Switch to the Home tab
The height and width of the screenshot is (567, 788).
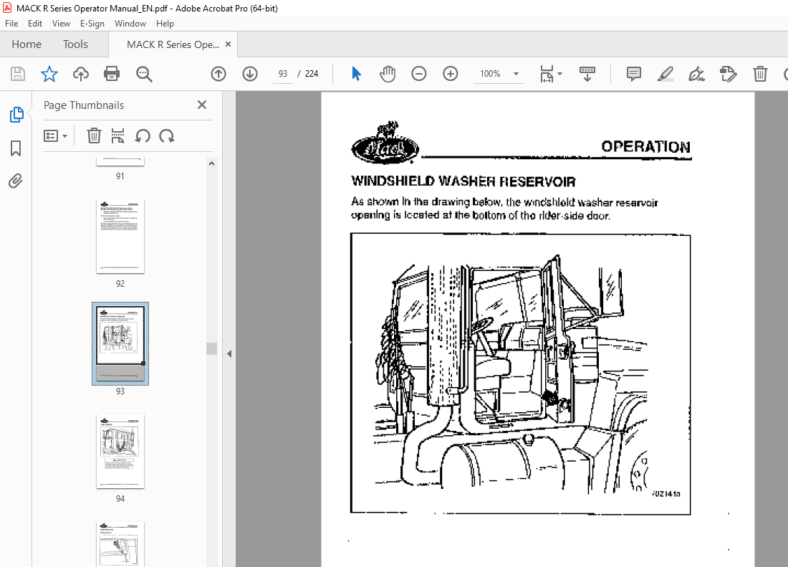(27, 44)
